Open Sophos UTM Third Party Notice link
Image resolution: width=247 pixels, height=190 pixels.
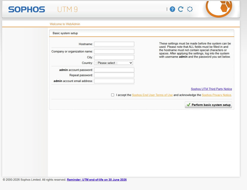click(211, 89)
